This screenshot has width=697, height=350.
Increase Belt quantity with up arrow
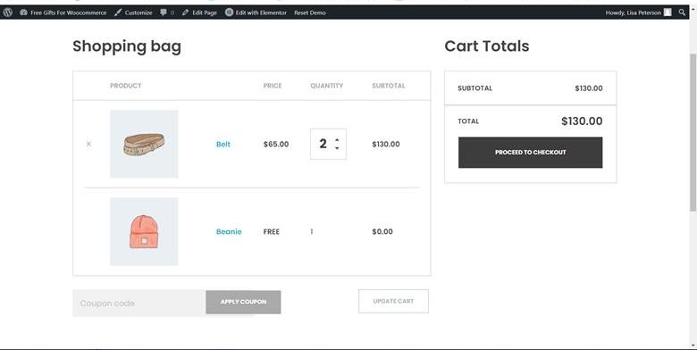tap(337, 140)
